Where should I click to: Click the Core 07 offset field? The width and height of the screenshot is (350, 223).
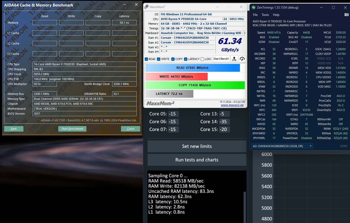click(174, 129)
